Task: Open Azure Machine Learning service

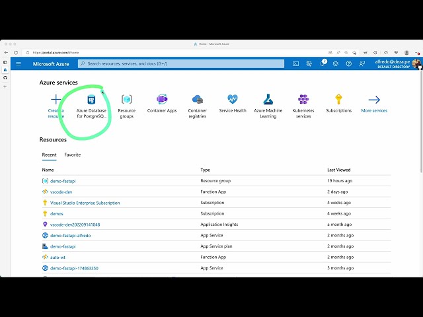Action: pyautogui.click(x=268, y=106)
